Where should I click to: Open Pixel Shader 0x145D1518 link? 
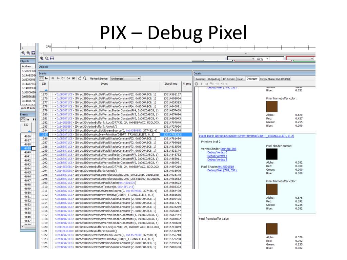click(226, 167)
